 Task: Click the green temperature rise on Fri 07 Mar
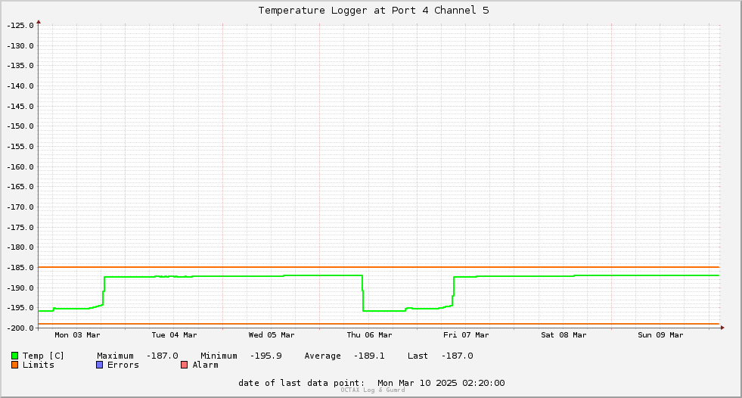pos(453,291)
